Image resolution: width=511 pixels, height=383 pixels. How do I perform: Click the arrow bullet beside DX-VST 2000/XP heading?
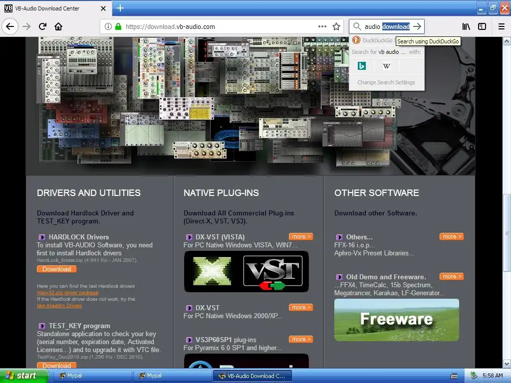pyautogui.click(x=189, y=308)
